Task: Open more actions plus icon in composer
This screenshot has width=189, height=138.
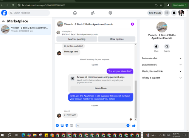Action: (x=57, y=126)
